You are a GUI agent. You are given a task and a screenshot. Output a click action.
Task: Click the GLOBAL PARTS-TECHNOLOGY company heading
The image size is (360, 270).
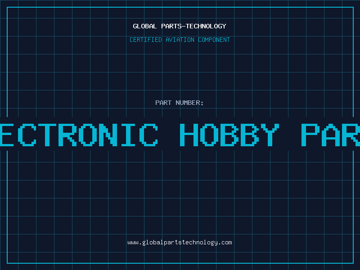[x=180, y=26]
